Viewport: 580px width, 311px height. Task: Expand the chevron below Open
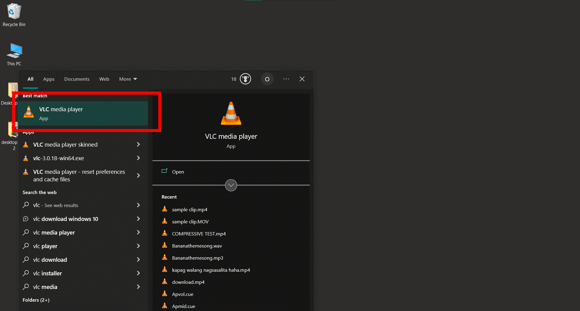point(231,185)
